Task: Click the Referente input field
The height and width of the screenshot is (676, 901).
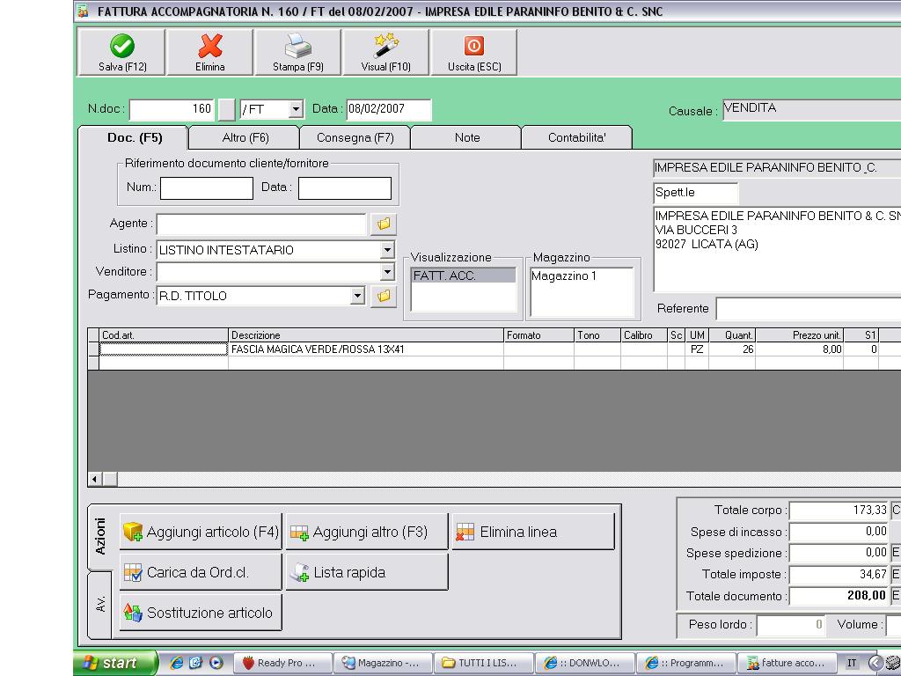Action: [x=808, y=309]
